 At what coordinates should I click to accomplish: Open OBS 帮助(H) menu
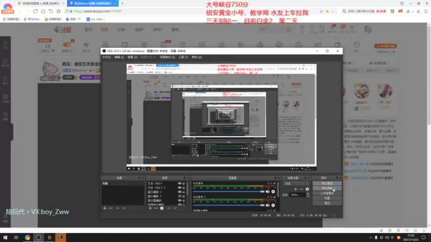pyautogui.click(x=197, y=57)
